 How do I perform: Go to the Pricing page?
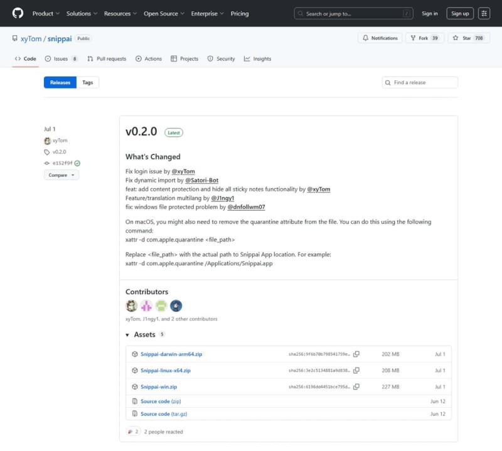[x=240, y=13]
